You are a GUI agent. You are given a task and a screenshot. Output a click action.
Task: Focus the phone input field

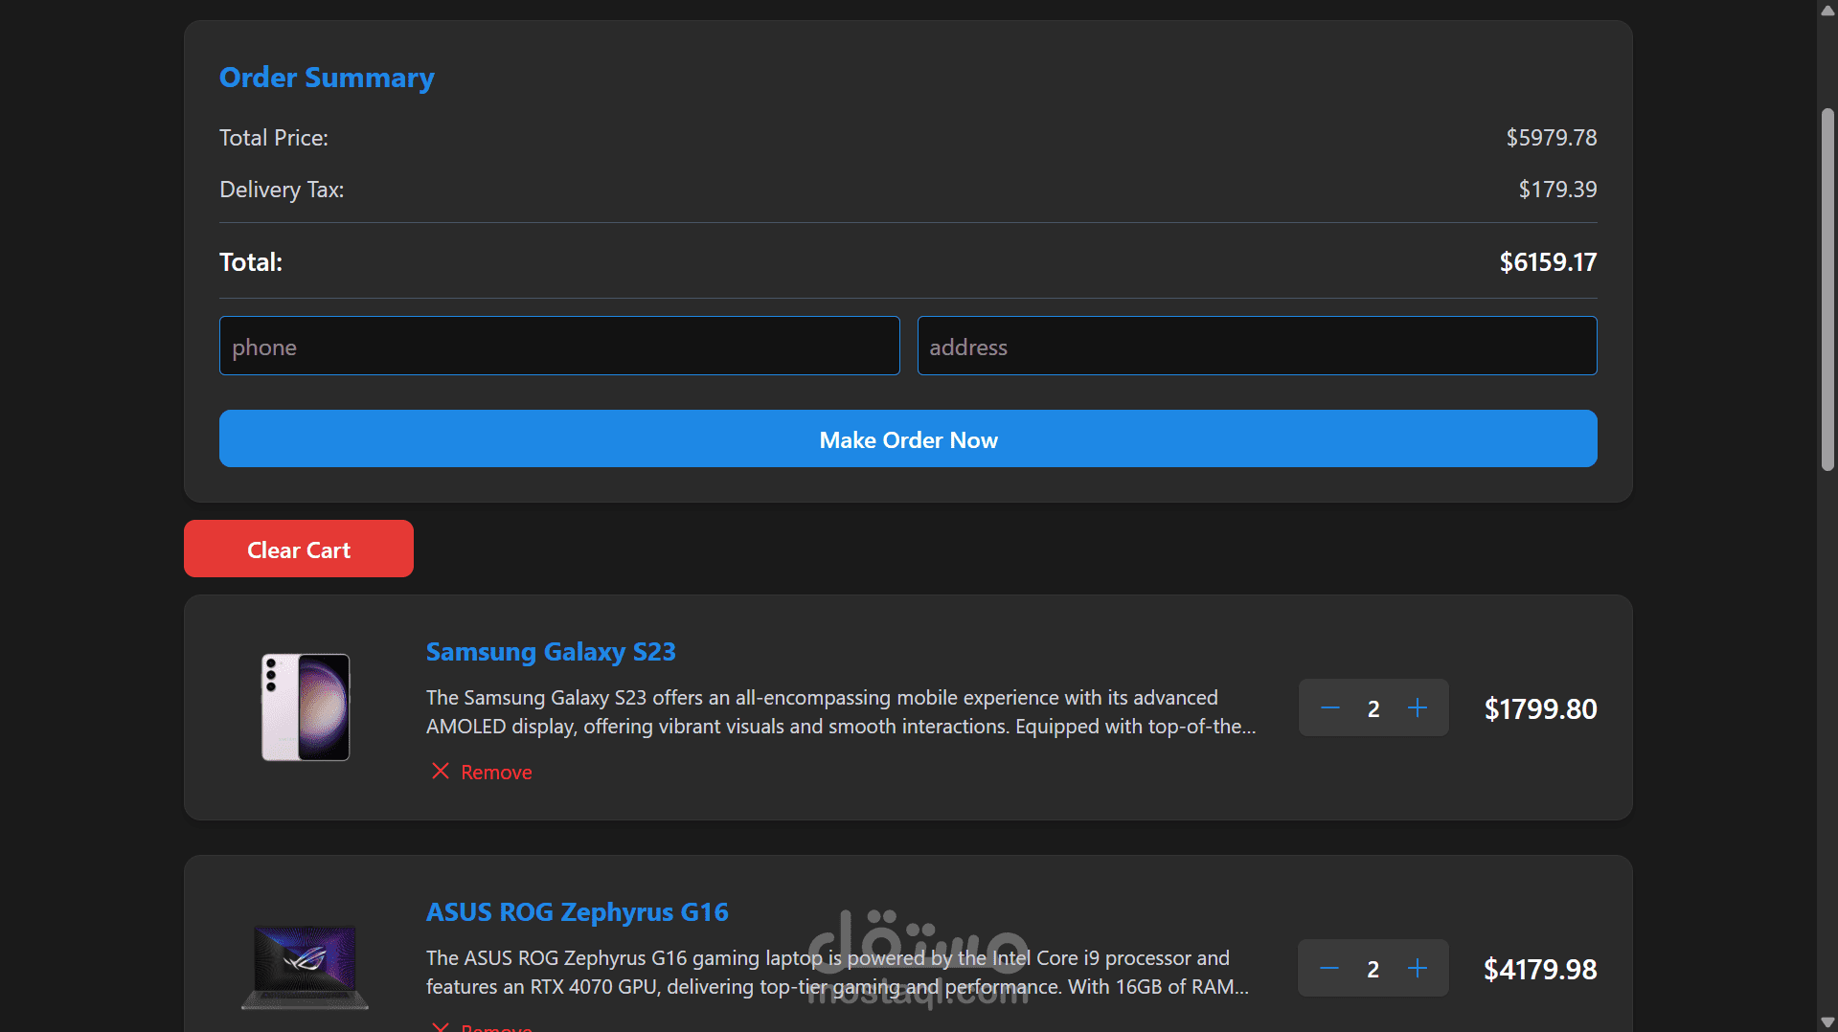[559, 346]
